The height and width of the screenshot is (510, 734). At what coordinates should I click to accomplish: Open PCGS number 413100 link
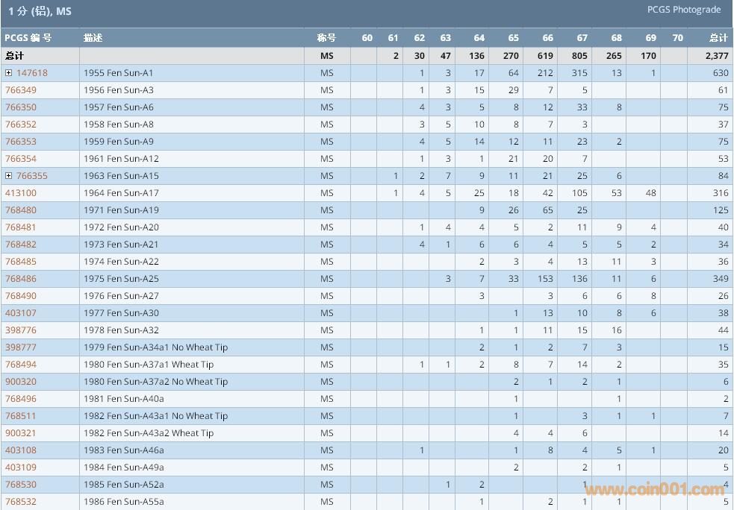tap(21, 193)
